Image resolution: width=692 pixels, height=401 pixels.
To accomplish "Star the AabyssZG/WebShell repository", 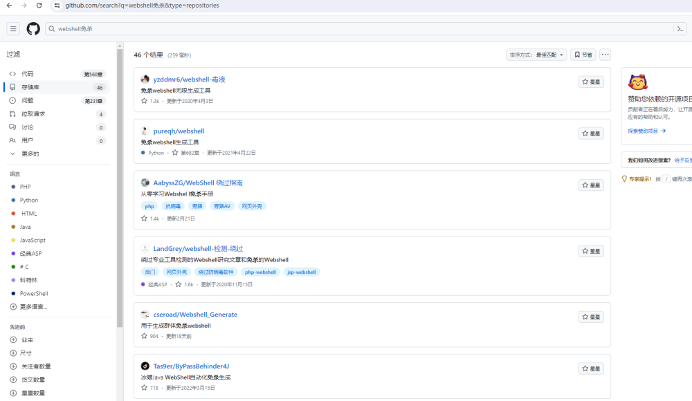I will (x=591, y=185).
